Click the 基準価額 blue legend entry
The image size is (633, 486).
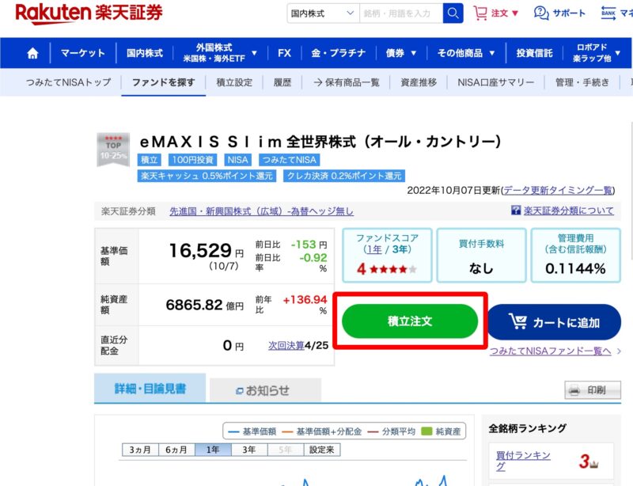tap(252, 431)
